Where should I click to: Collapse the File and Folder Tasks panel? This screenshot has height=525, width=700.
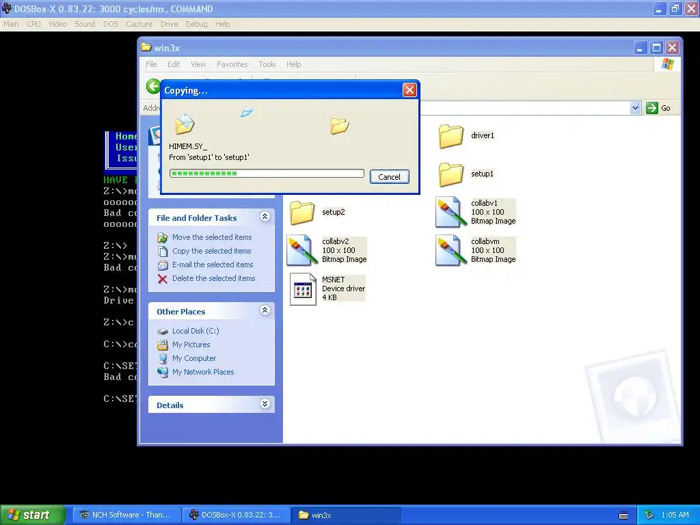(x=265, y=217)
